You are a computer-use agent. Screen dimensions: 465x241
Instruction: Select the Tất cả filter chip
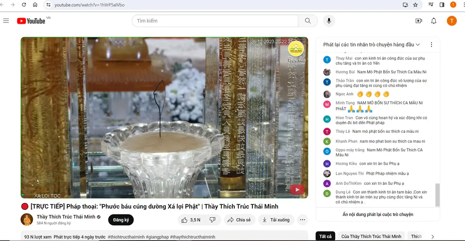tap(325, 236)
